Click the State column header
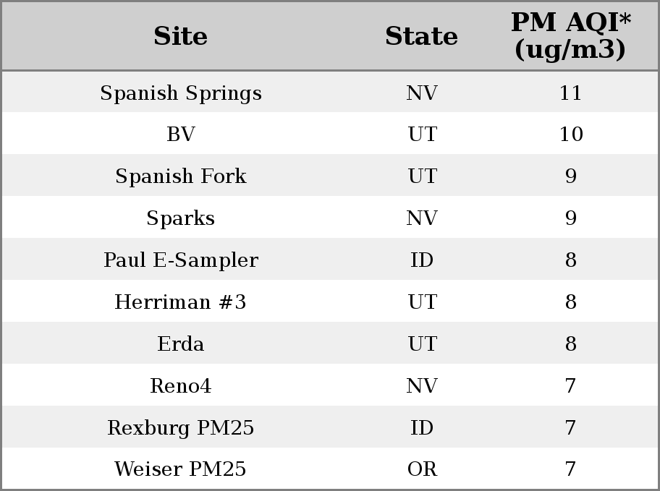660x491 pixels. pos(422,36)
